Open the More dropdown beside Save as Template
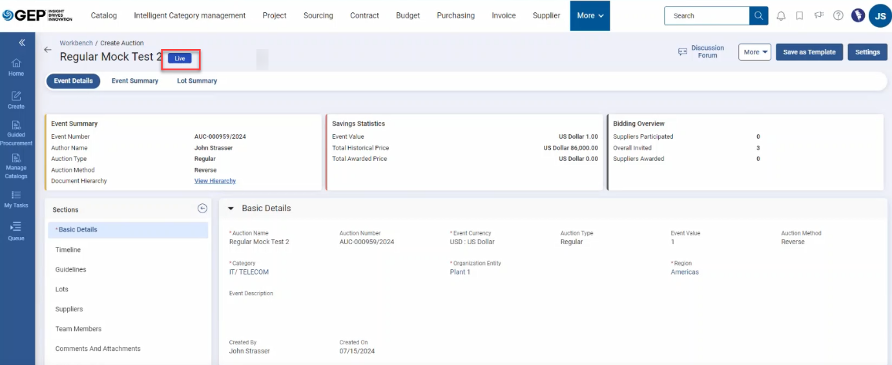 pos(754,52)
